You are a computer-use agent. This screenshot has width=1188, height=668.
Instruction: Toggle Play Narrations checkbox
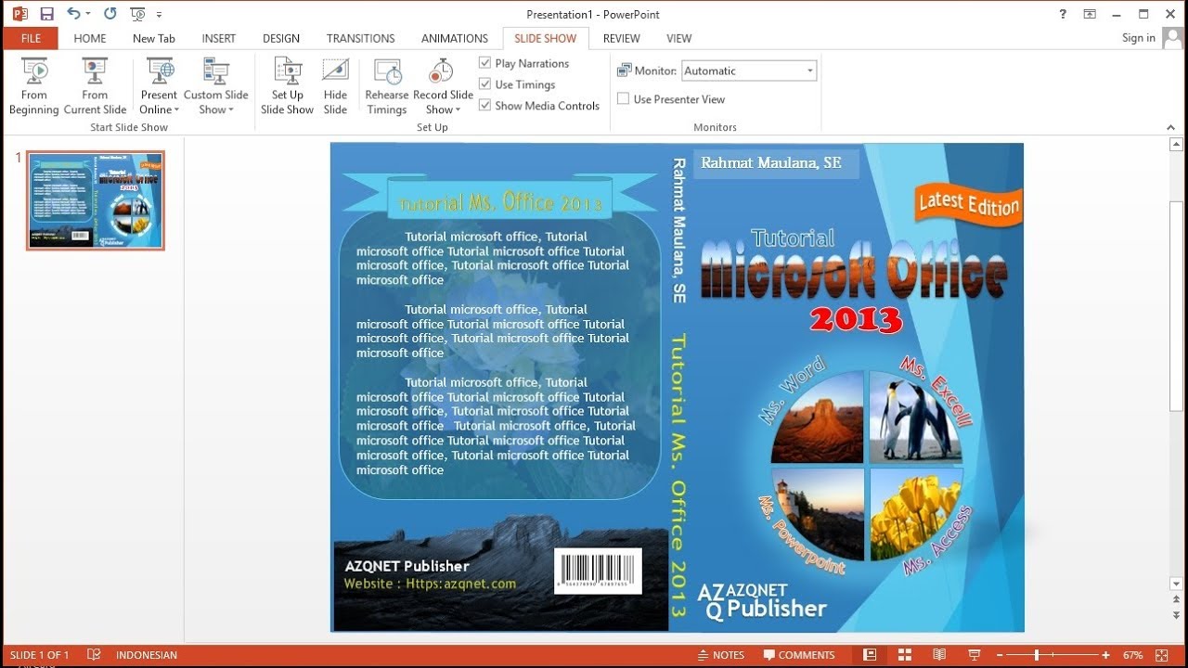point(484,63)
